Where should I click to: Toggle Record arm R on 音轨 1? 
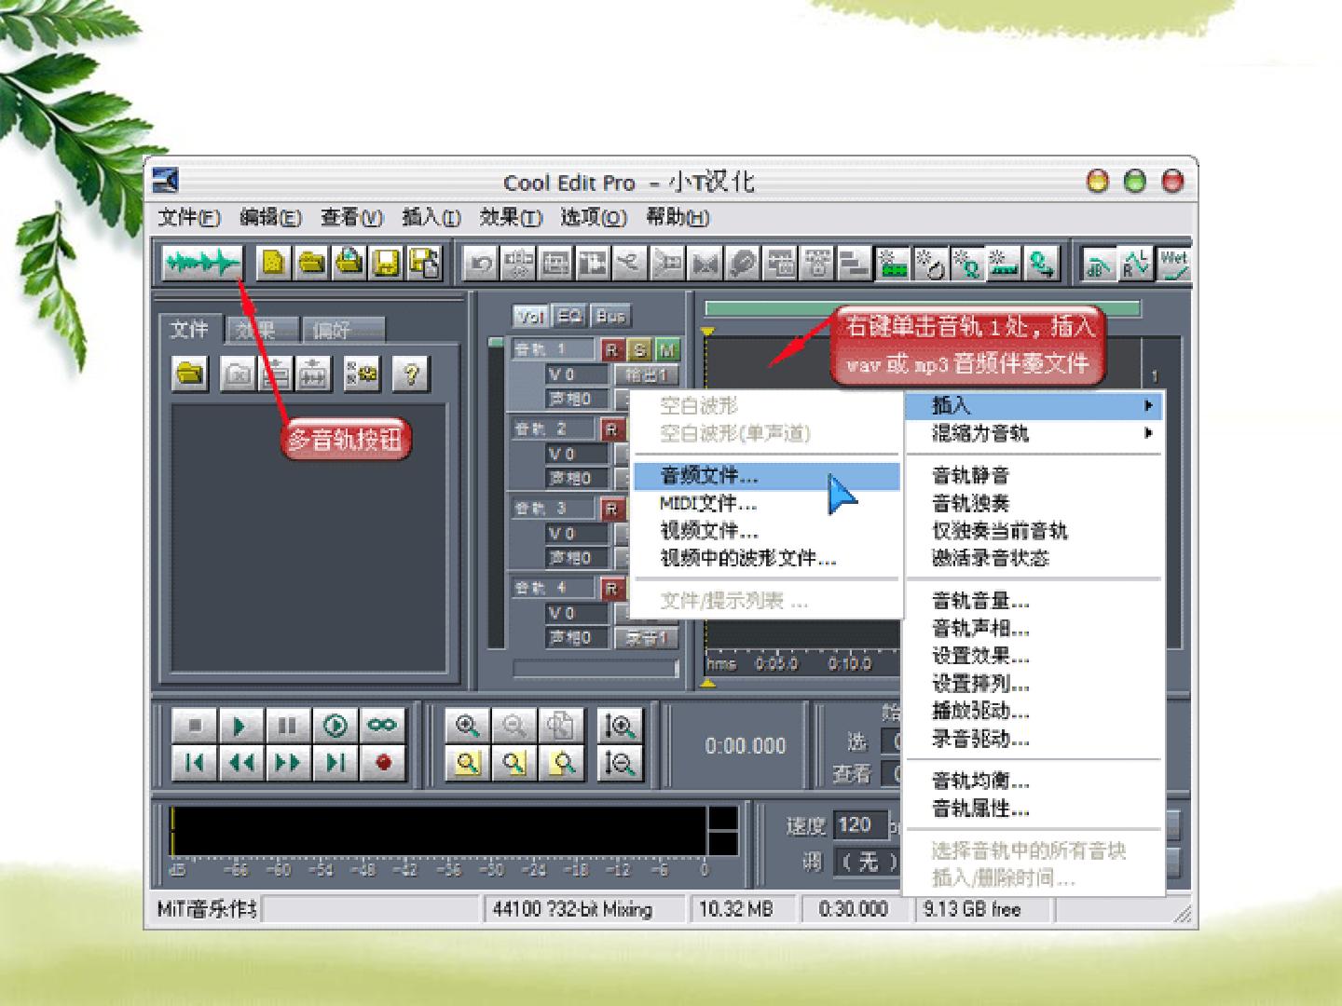pos(611,350)
